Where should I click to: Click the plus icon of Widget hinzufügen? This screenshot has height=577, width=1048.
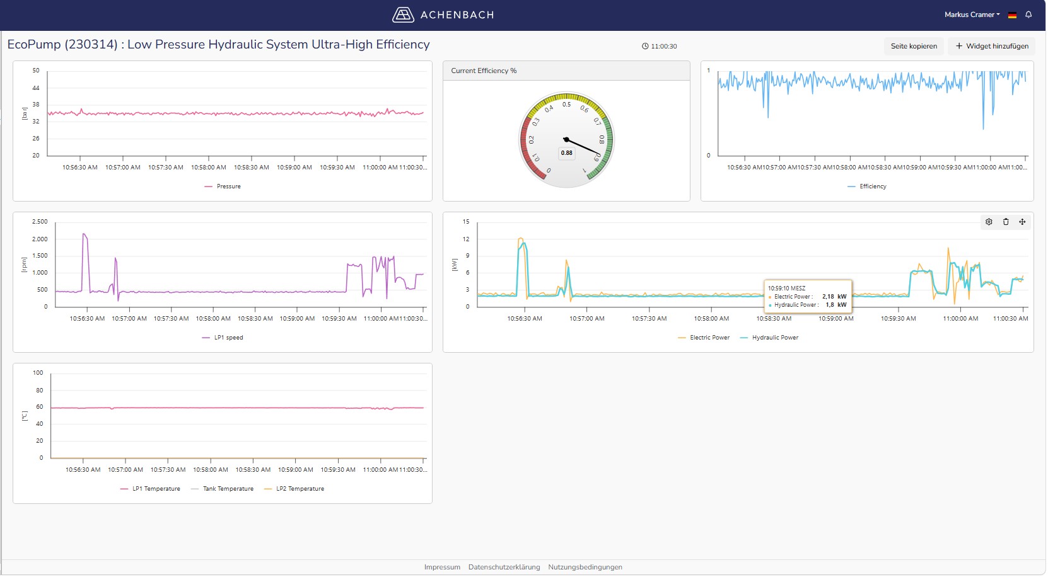960,46
